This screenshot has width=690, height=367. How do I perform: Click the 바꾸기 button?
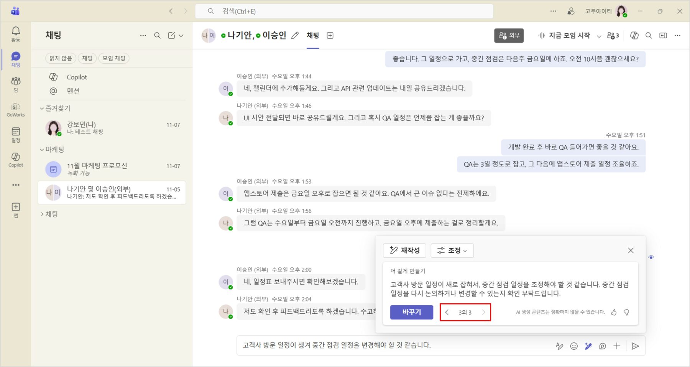pos(411,312)
